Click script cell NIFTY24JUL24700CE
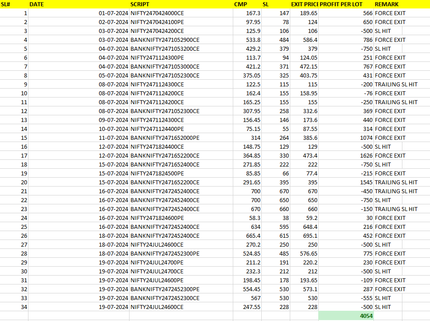 click(x=181, y=271)
